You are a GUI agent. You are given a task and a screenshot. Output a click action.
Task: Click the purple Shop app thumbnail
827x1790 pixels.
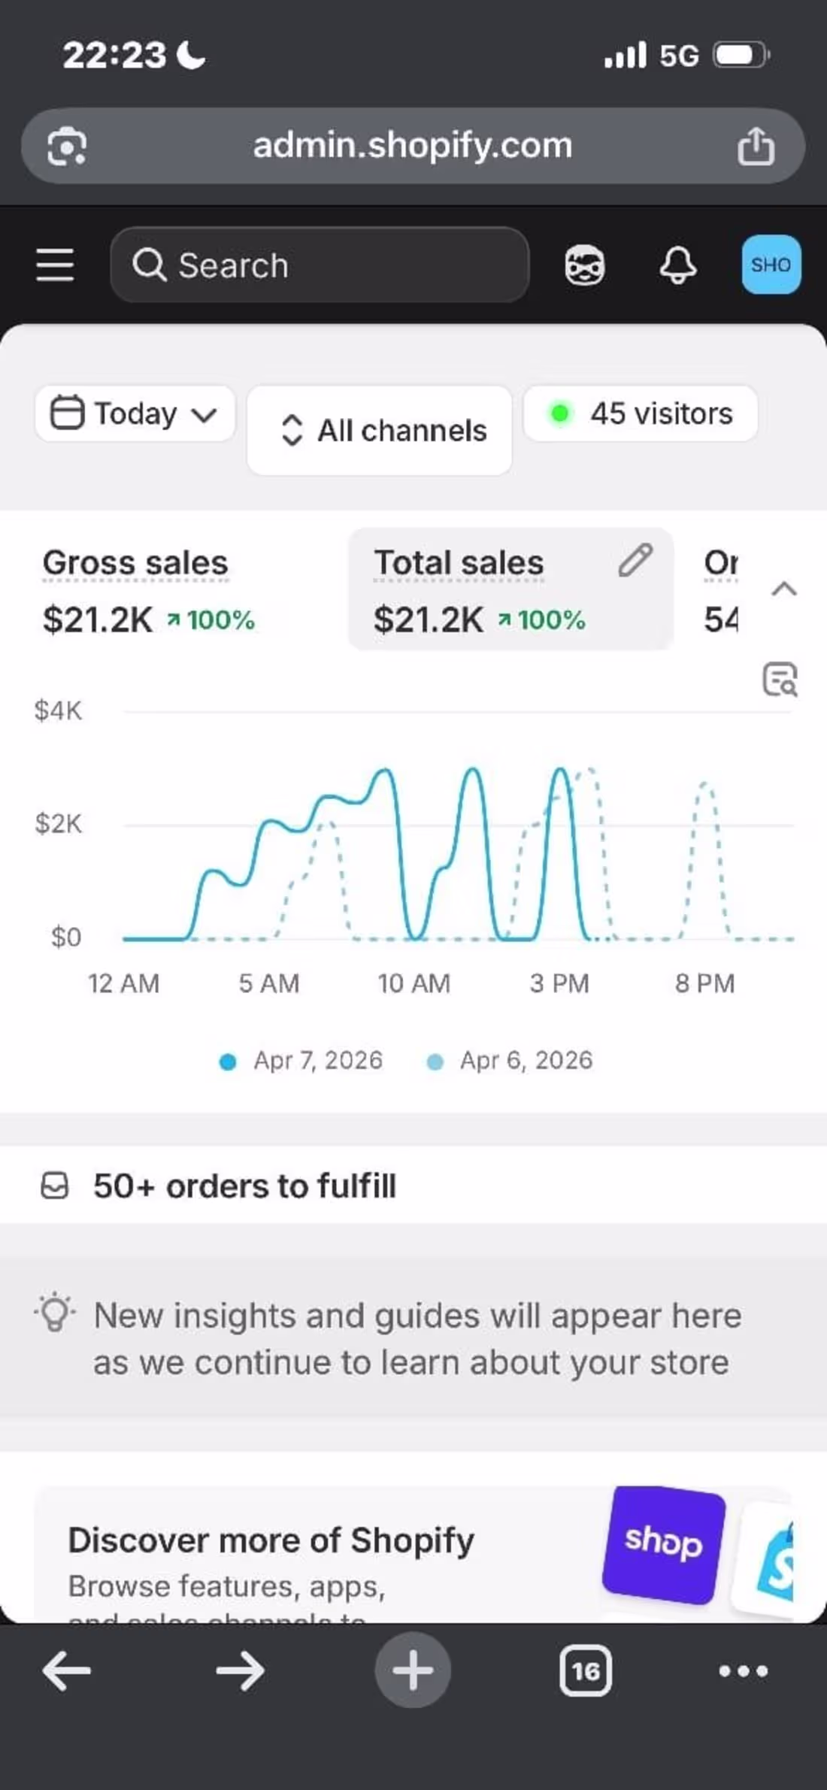pos(664,1545)
